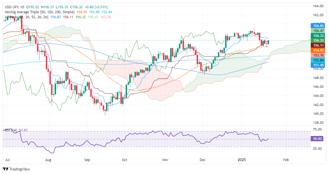The height and width of the screenshot is (174, 329).
Task: Click the 164.00 price scale value
Action: (x=318, y=6)
